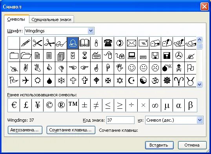Click the symbol grid scrollbar thumb
Viewport: 211px width, 154px height.
tap(199, 46)
